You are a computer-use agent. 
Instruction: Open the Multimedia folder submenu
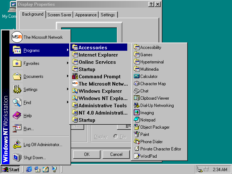pyautogui.click(x=159, y=69)
